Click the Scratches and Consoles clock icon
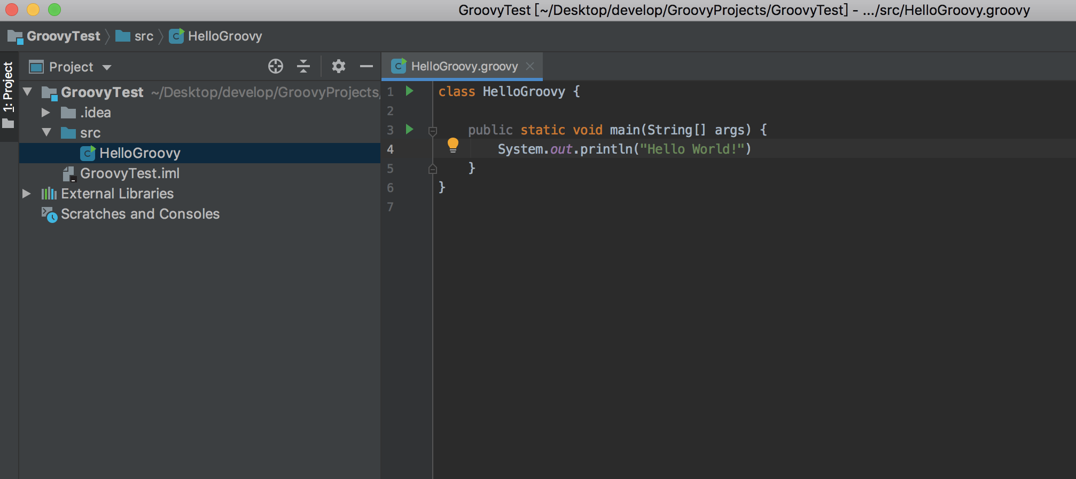 pos(49,214)
